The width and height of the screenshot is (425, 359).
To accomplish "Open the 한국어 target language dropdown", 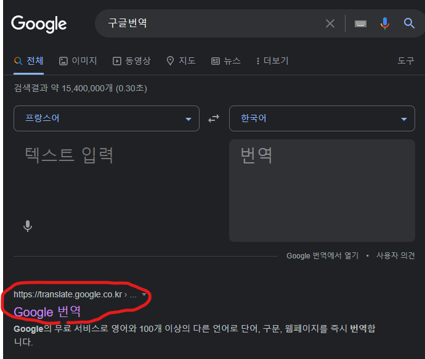I will tap(322, 118).
